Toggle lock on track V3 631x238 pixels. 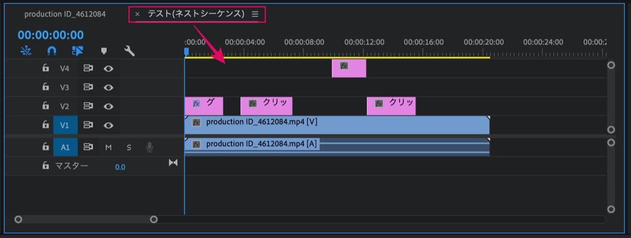[x=46, y=87]
